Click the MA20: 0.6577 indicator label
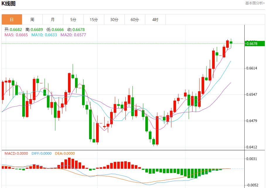The image size is (266, 188). [73, 35]
